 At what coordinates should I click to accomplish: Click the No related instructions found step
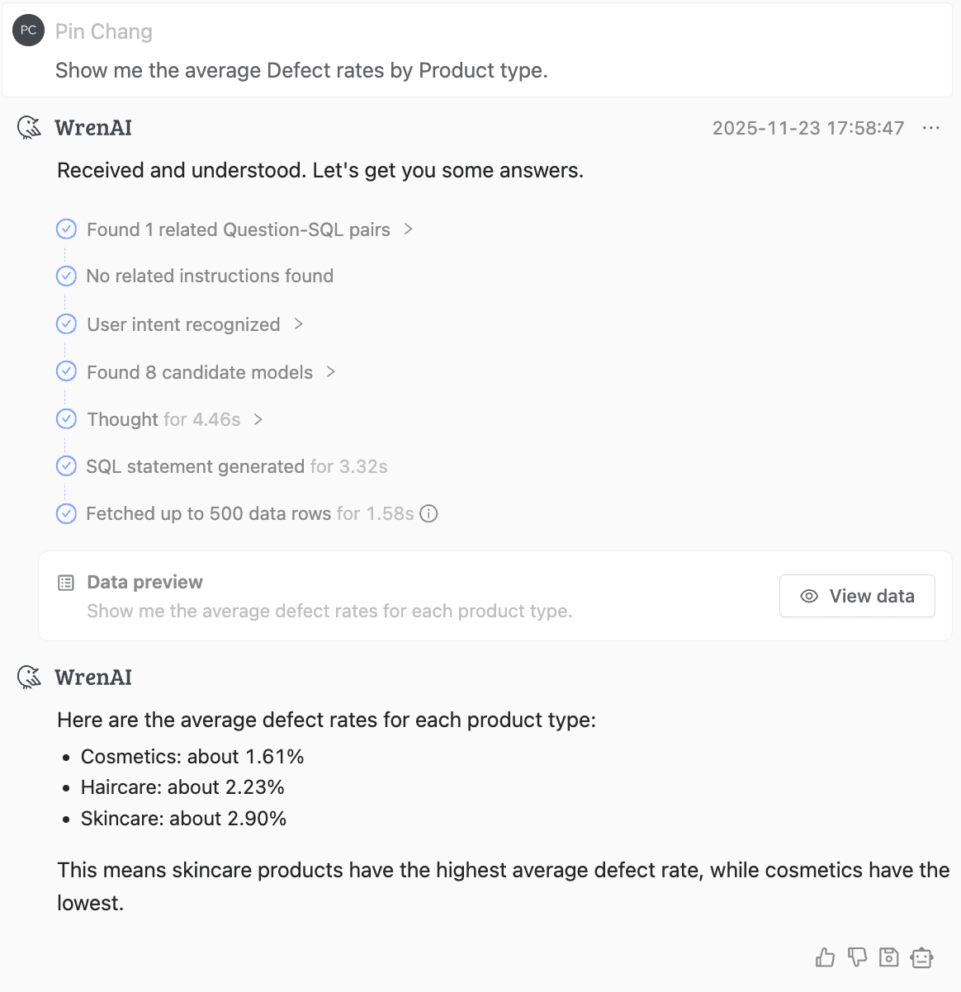pyautogui.click(x=210, y=276)
